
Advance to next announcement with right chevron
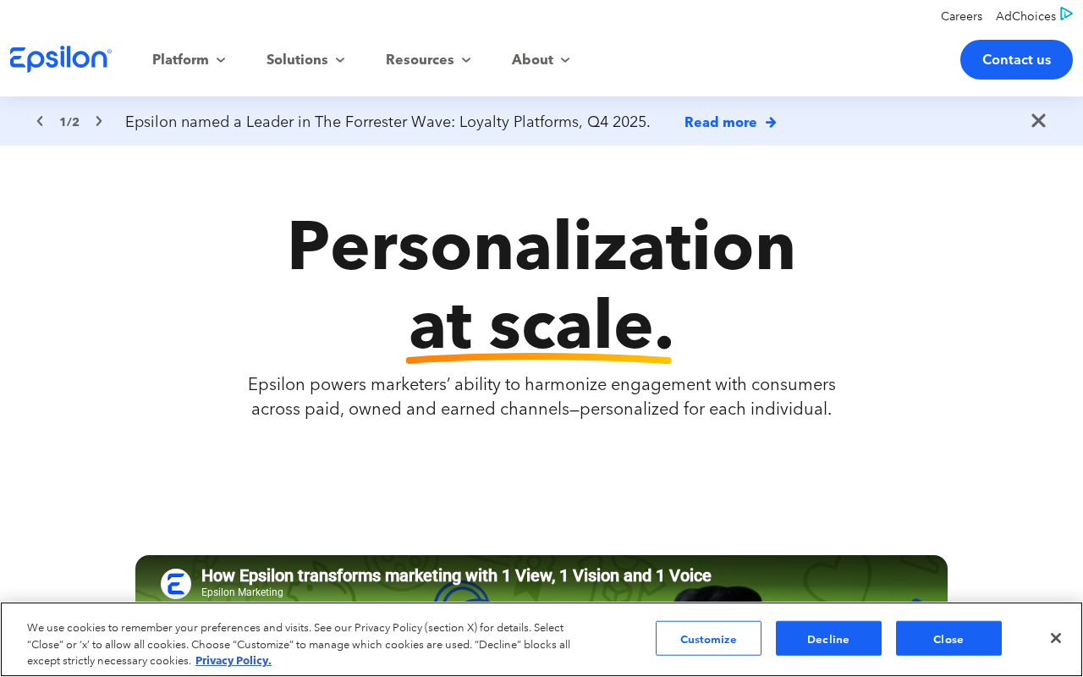(99, 121)
